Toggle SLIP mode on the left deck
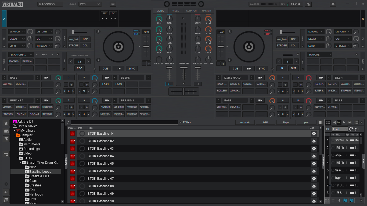The image size is (367, 206). (x=136, y=34)
